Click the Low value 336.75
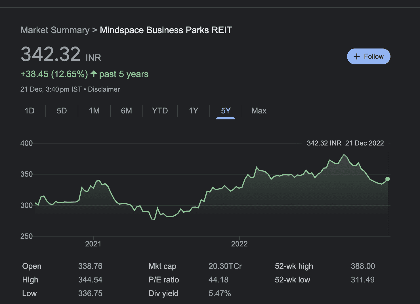420x304 pixels. pos(90,293)
